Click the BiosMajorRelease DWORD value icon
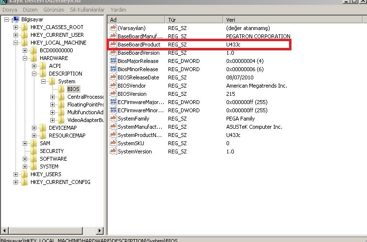The width and height of the screenshot is (367, 242). [x=113, y=61]
